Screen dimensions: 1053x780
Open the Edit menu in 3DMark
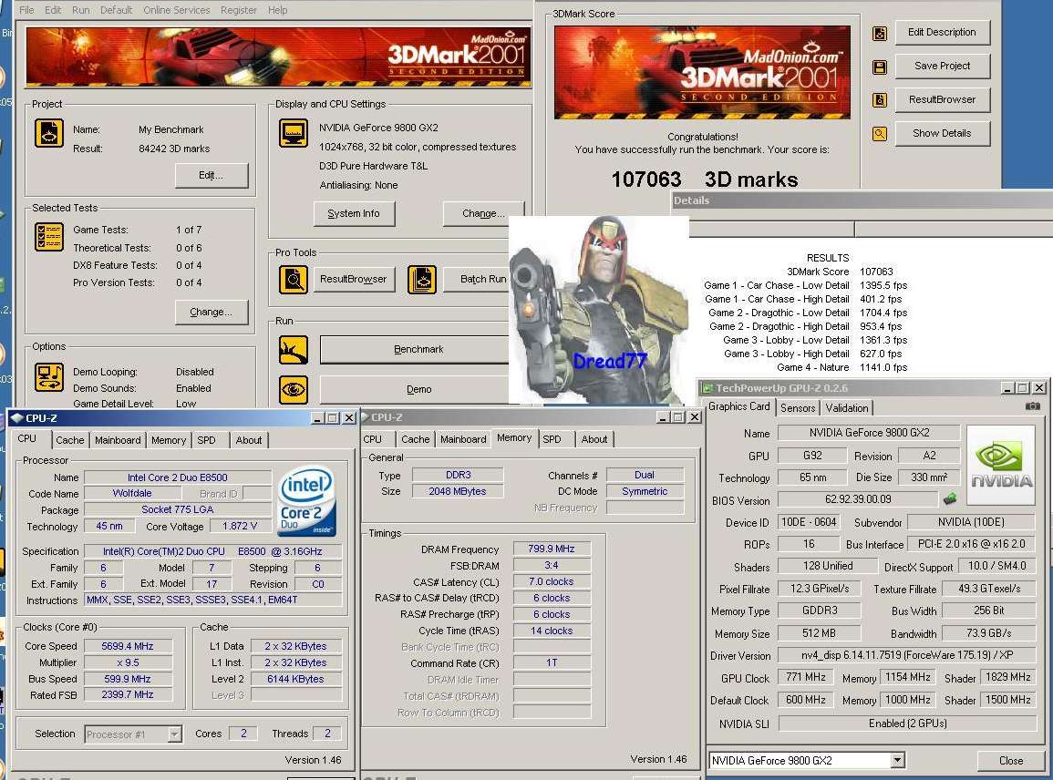(x=53, y=10)
